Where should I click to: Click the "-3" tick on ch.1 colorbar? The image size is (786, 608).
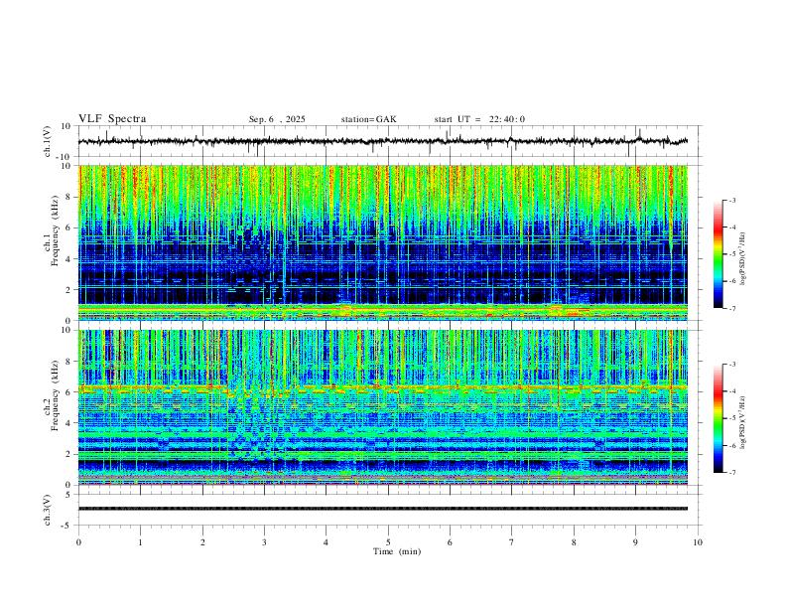pyautogui.click(x=732, y=200)
